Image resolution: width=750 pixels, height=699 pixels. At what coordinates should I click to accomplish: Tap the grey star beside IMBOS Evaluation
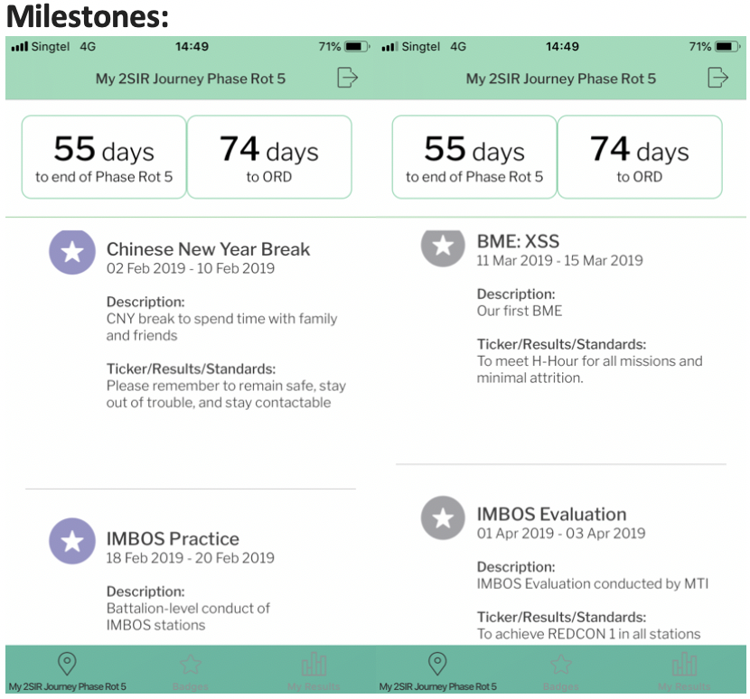click(442, 517)
